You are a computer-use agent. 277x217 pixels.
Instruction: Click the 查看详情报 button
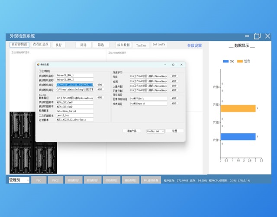click(19, 44)
